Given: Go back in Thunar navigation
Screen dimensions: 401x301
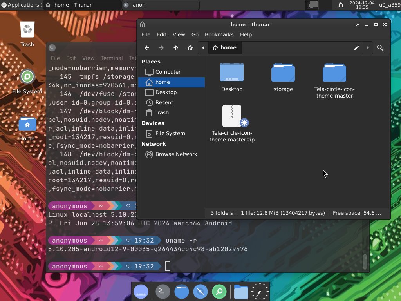Looking at the screenshot, I should pos(147,48).
